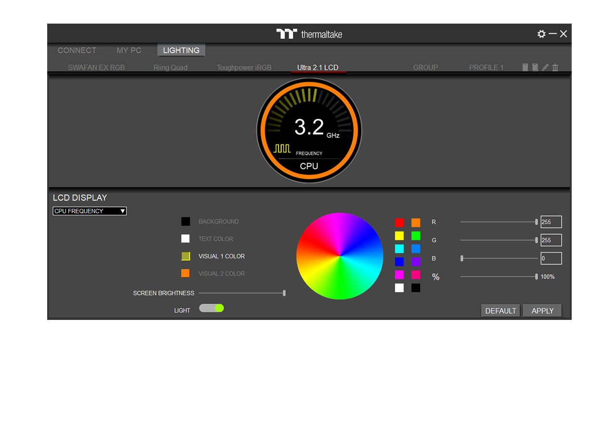Viewport: 616px width, 433px height.
Task: Open the CPU FREQUENCY dropdown
Action: tap(90, 211)
